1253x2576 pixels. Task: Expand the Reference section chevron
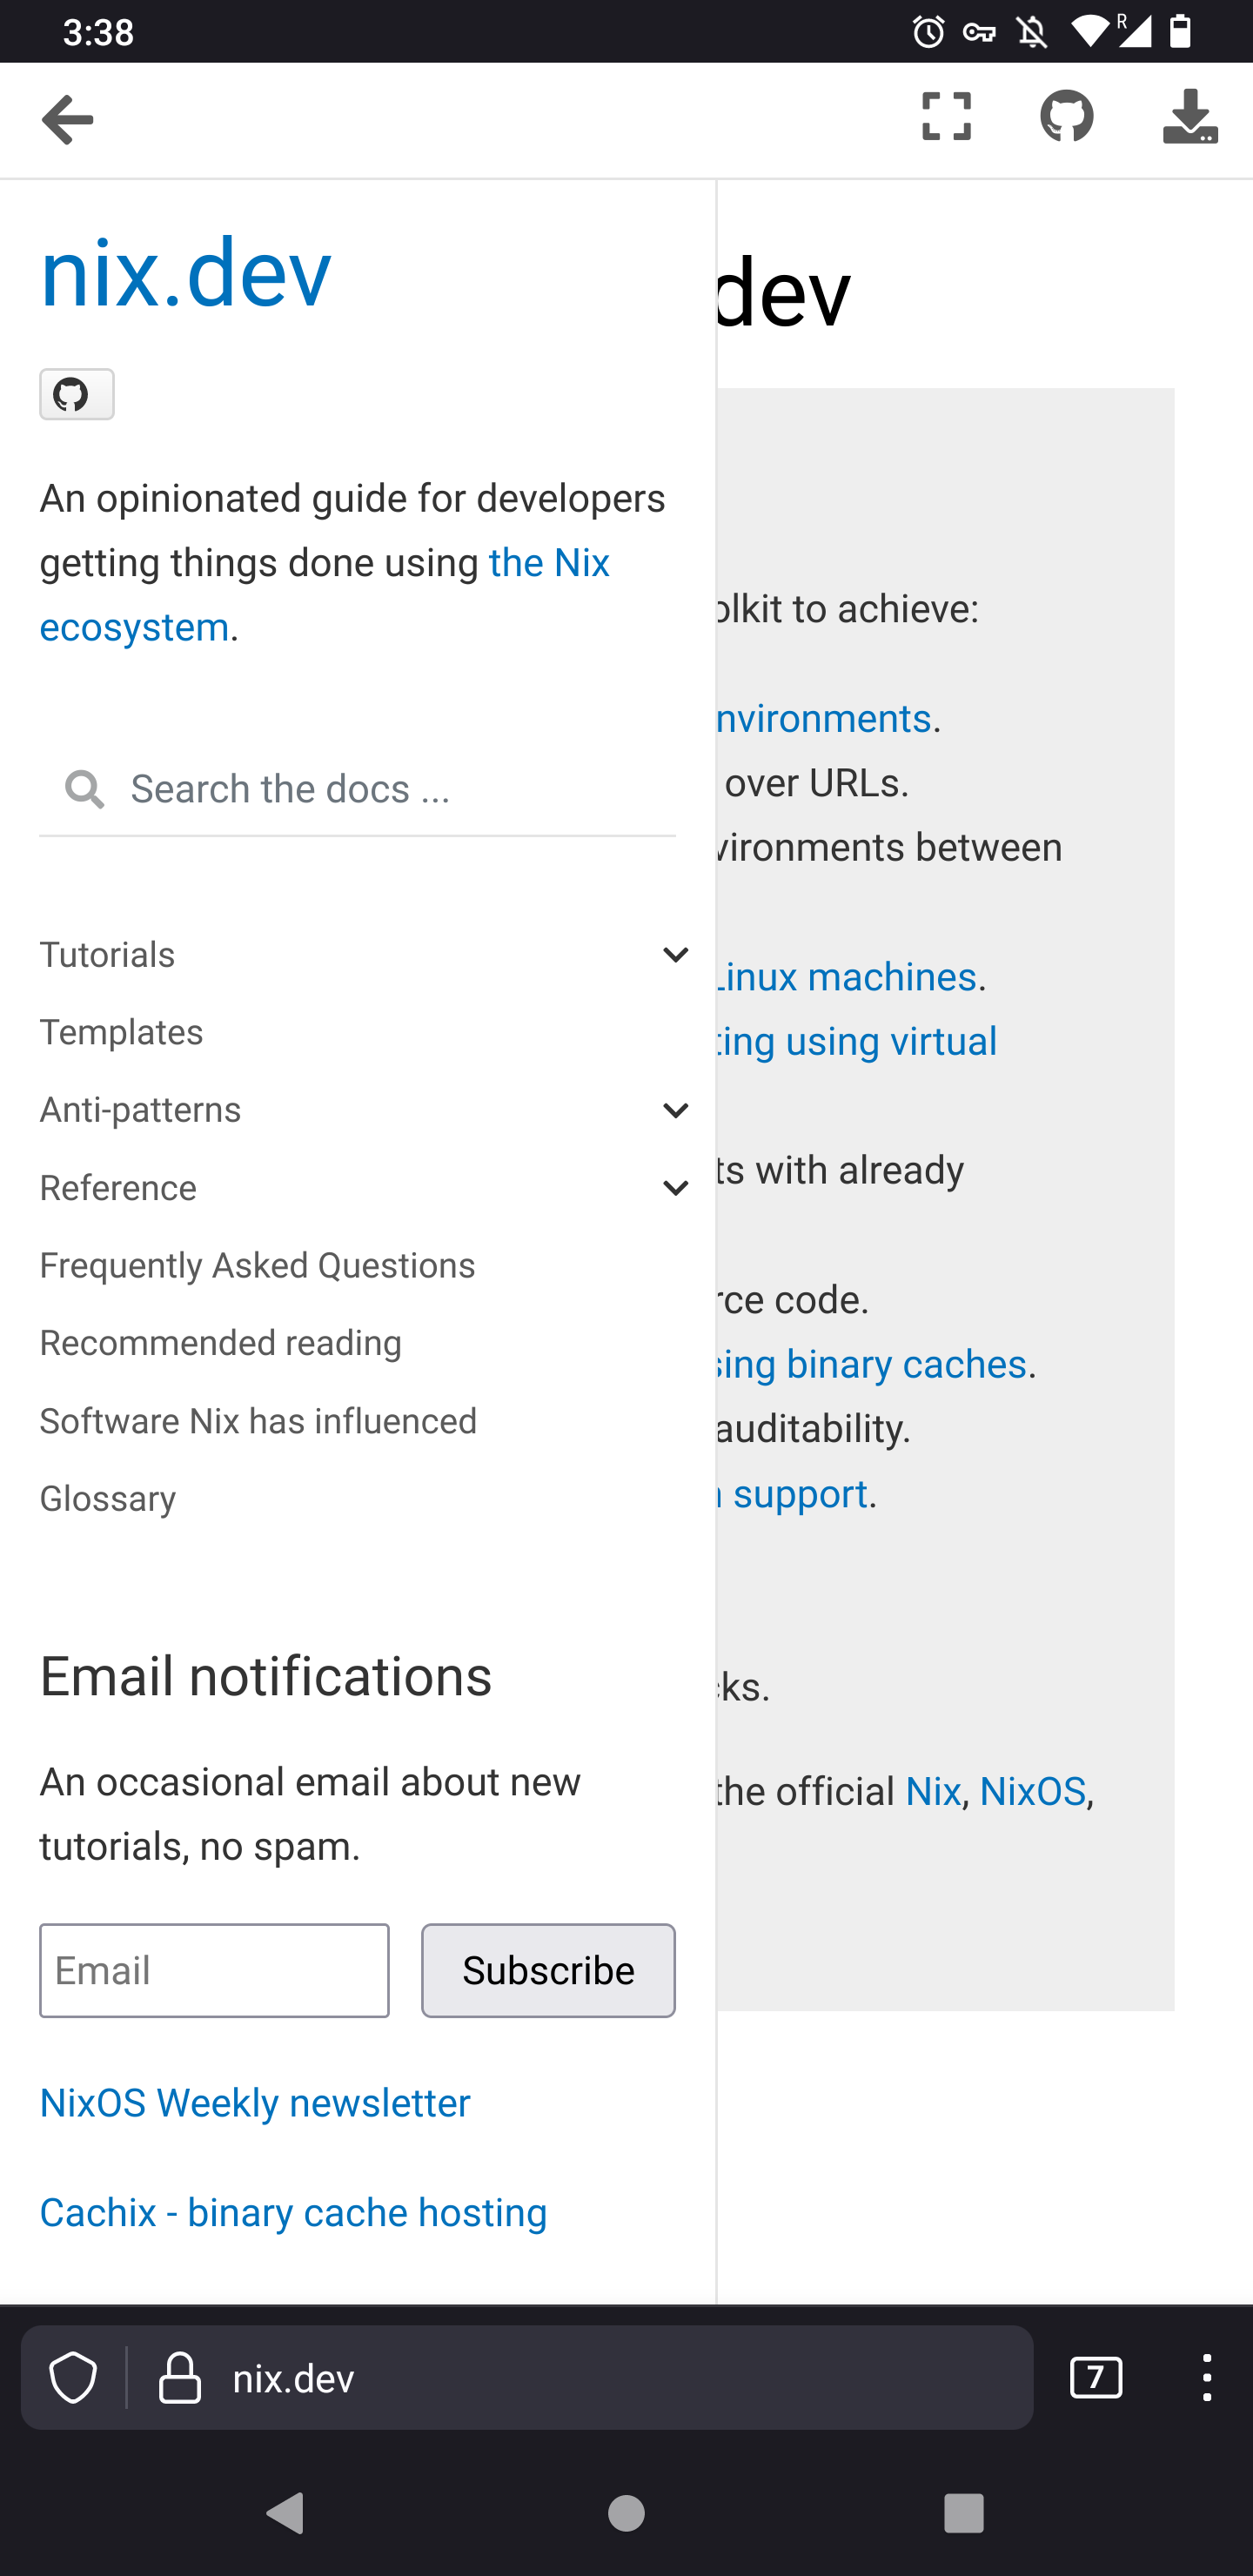tap(676, 1188)
